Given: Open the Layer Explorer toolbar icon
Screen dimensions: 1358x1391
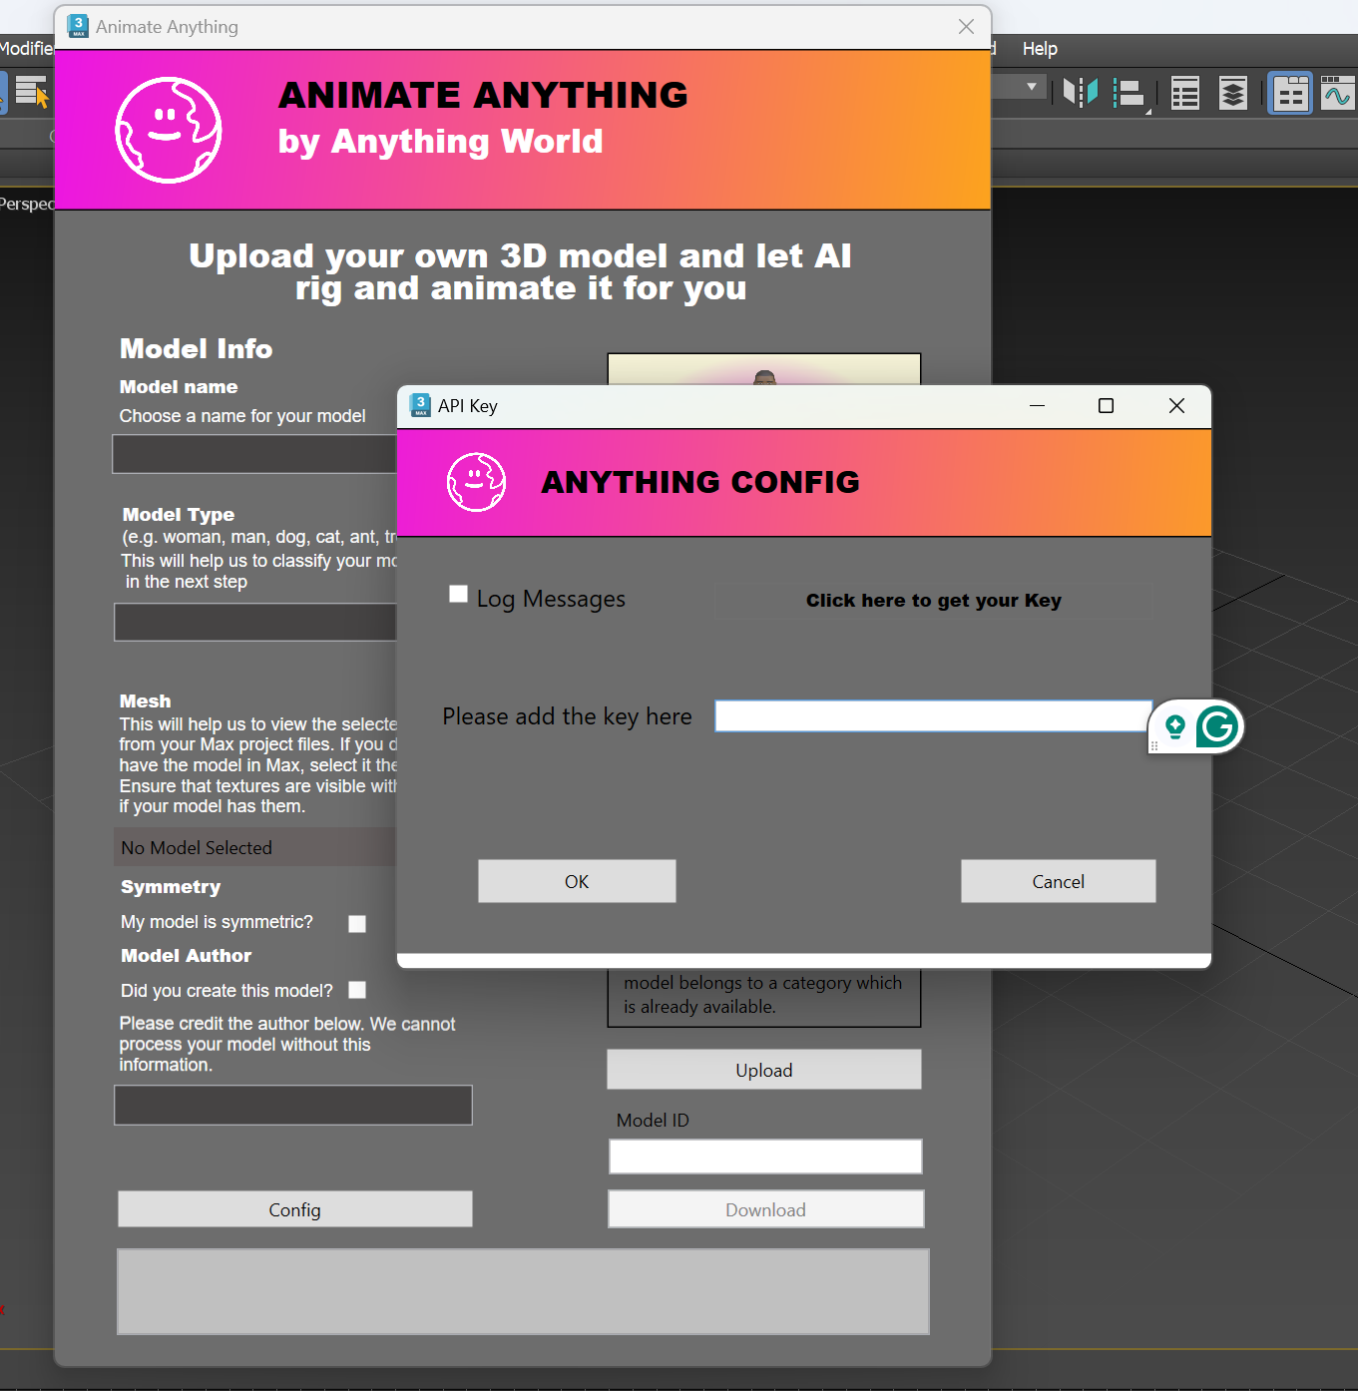Looking at the screenshot, I should coord(1233,94).
